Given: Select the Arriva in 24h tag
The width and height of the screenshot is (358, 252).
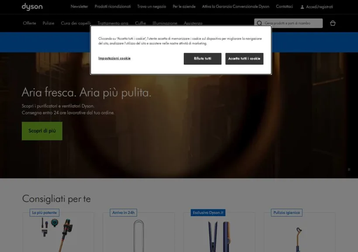Looking at the screenshot, I should [x=124, y=213].
